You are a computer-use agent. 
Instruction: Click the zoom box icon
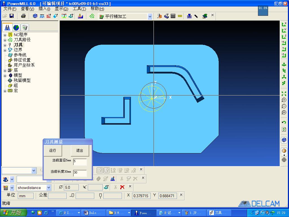pyautogui.click(x=284, y=112)
